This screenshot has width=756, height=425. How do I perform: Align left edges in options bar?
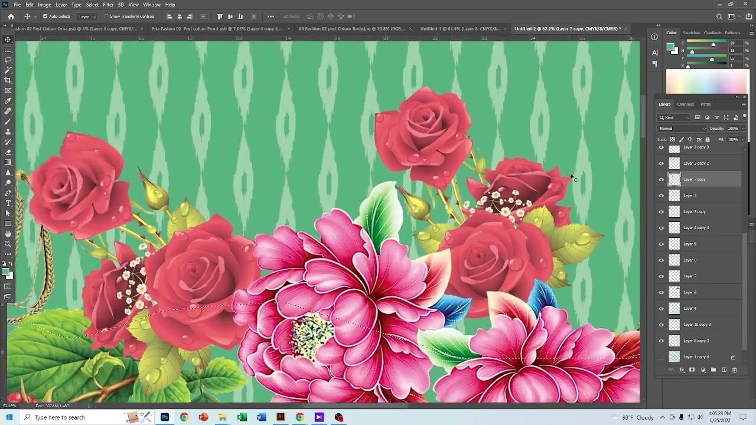tap(170, 17)
